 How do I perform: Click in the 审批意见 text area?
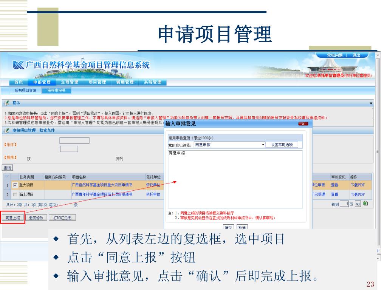235,179
